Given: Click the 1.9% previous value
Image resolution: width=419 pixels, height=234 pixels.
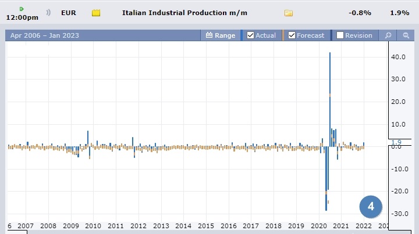Looking at the screenshot, I should pyautogui.click(x=399, y=13).
